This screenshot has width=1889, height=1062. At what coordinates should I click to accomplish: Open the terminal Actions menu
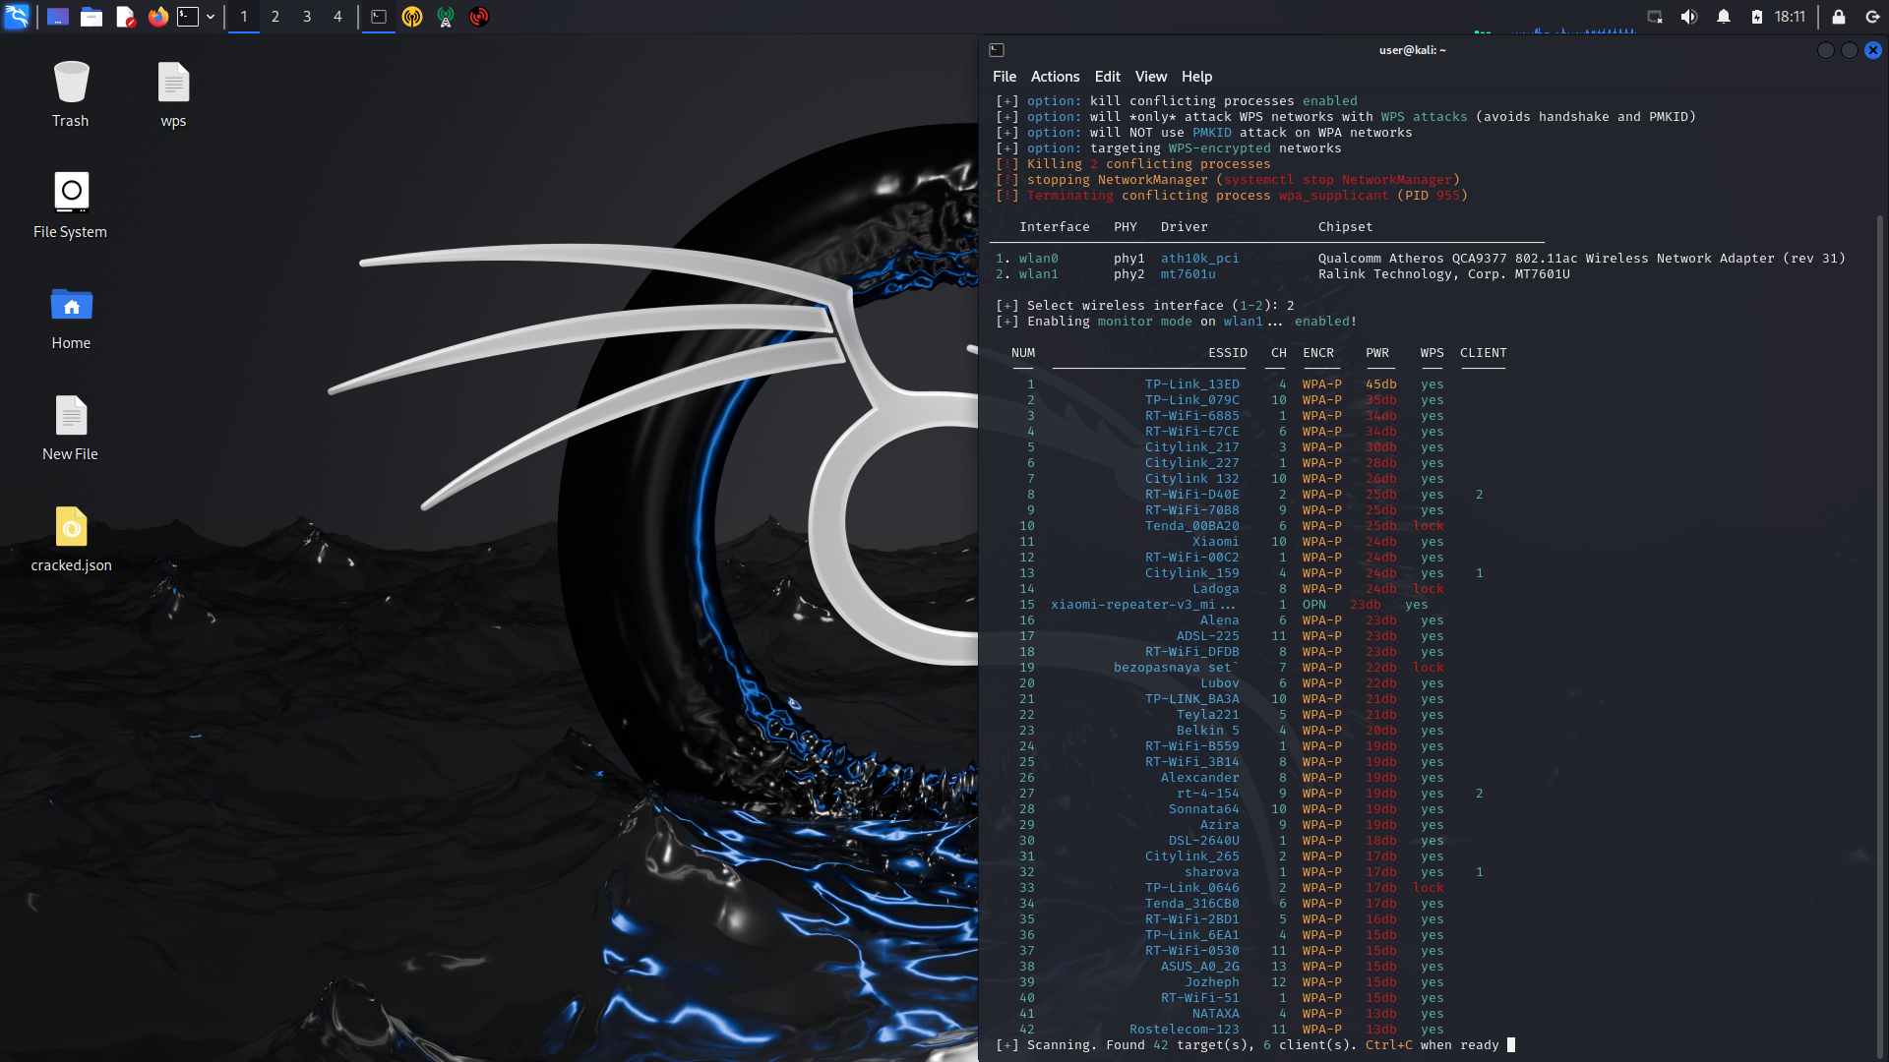click(1055, 77)
